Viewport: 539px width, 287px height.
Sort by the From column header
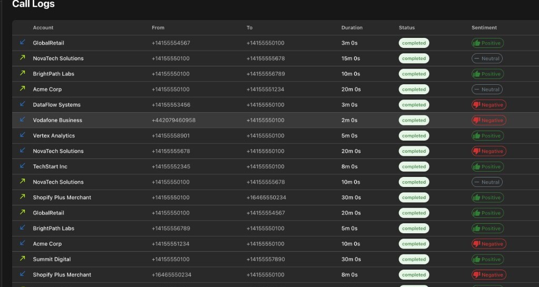[158, 27]
